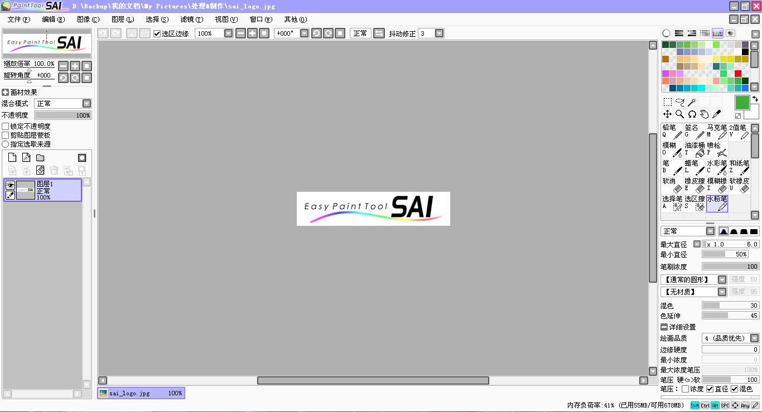Open the 抖动修正 stabilizer dropdown
This screenshot has height=412, width=762.
point(439,33)
